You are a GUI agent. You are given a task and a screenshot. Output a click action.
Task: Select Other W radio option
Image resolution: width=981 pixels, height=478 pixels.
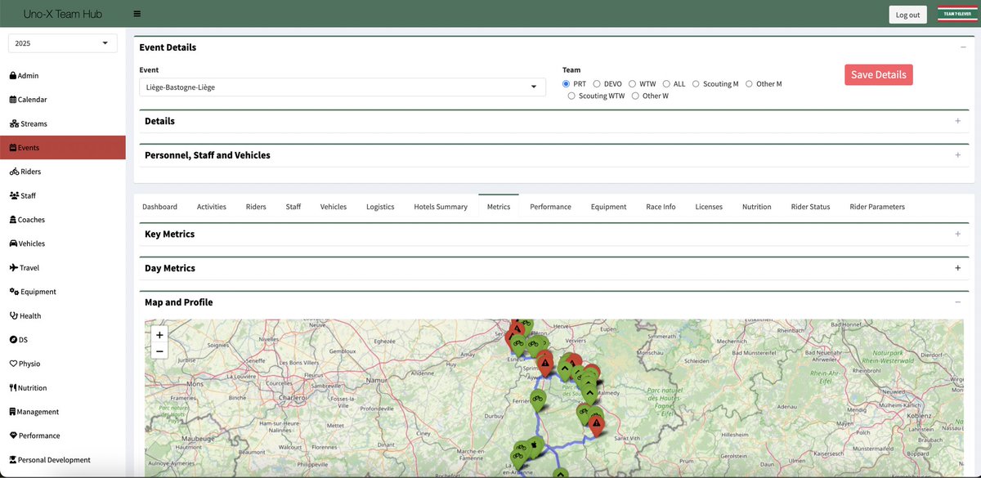(x=636, y=96)
